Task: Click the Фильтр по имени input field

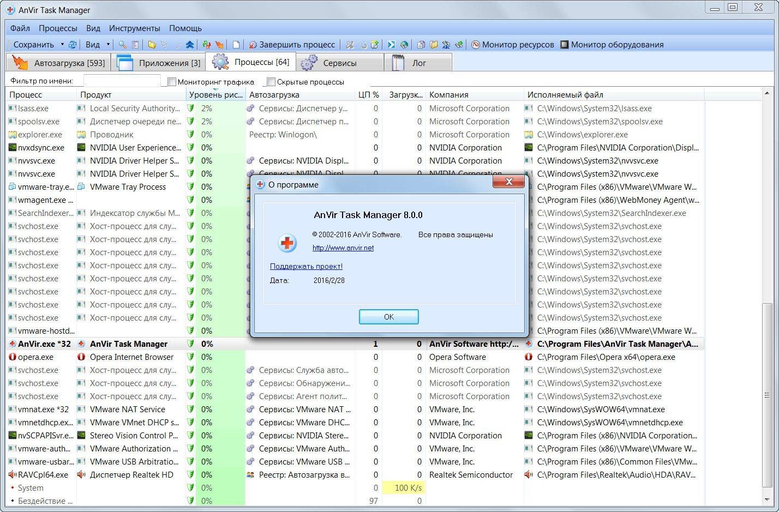Action: click(x=122, y=81)
